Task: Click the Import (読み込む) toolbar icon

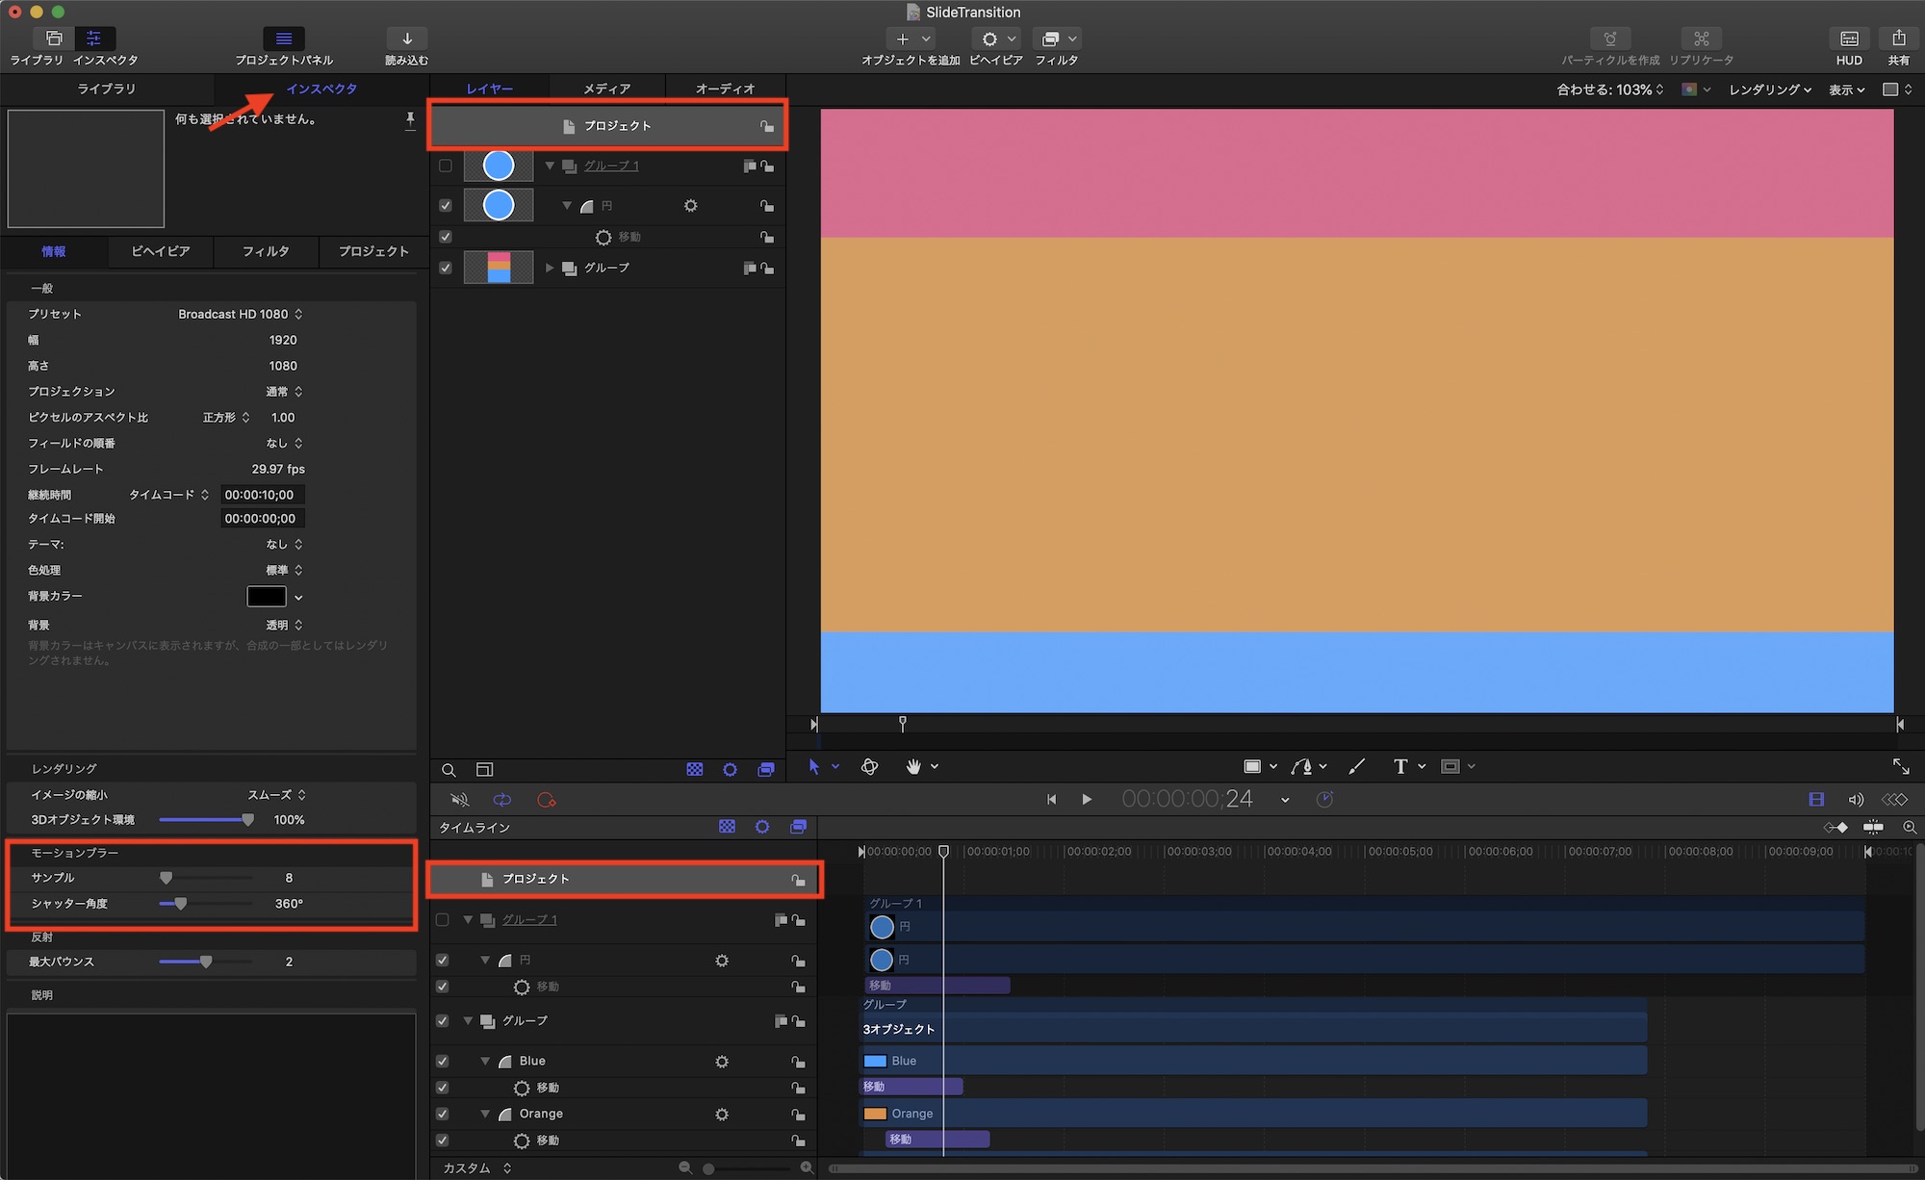Action: tap(406, 39)
